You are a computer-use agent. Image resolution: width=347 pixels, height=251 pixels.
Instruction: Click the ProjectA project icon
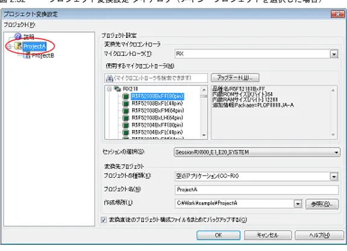[x=18, y=46]
